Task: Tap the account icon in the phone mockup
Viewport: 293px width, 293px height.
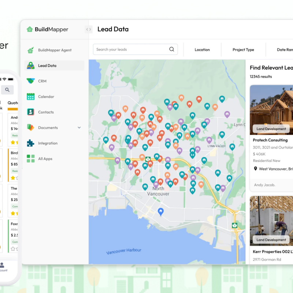Action: [x=2, y=265]
